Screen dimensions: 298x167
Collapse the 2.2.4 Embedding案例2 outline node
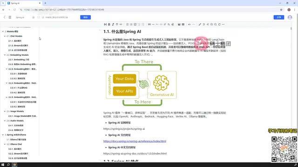[x=7, y=83]
